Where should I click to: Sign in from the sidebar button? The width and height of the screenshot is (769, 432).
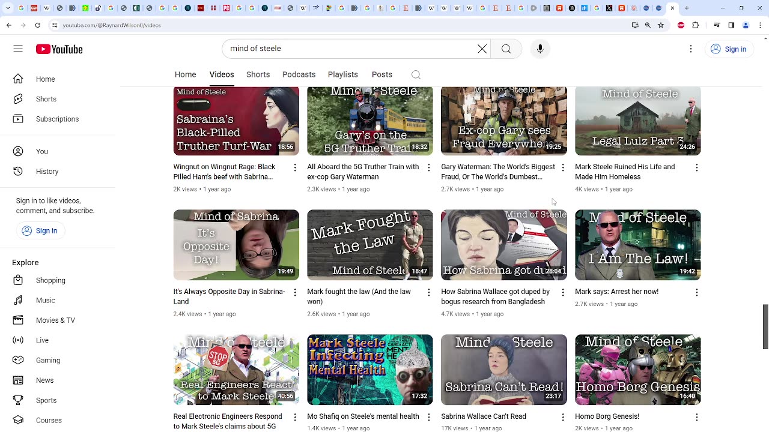pyautogui.click(x=40, y=231)
